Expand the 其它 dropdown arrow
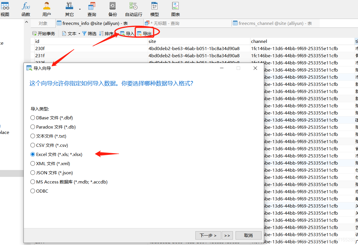The image size is (358, 245). [x=80, y=9]
